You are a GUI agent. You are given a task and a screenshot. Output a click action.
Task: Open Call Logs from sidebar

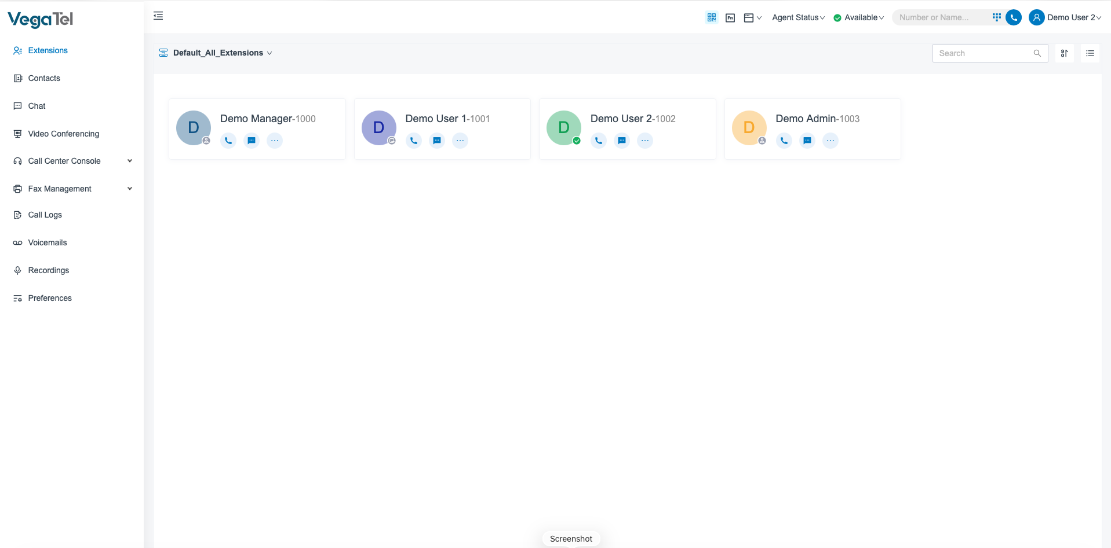(45, 215)
